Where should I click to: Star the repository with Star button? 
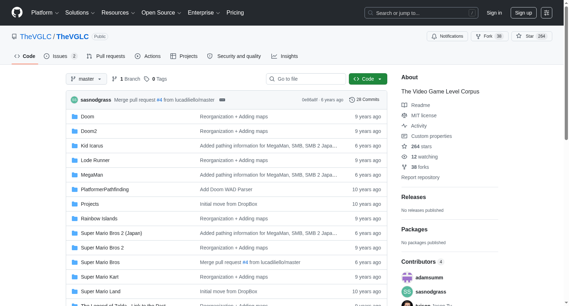[x=532, y=36]
